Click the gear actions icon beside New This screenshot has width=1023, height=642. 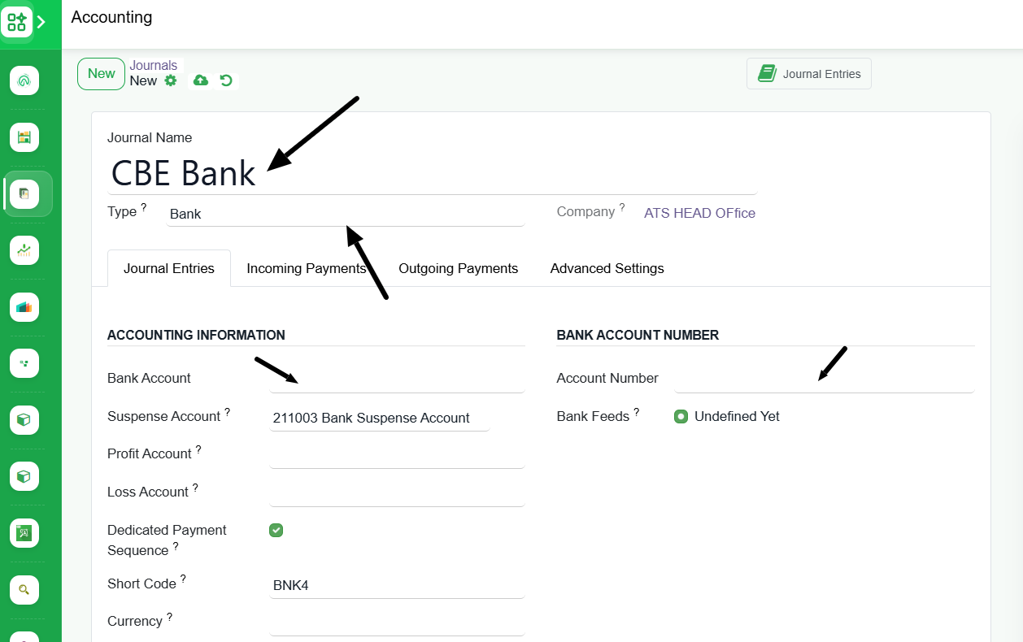point(171,80)
